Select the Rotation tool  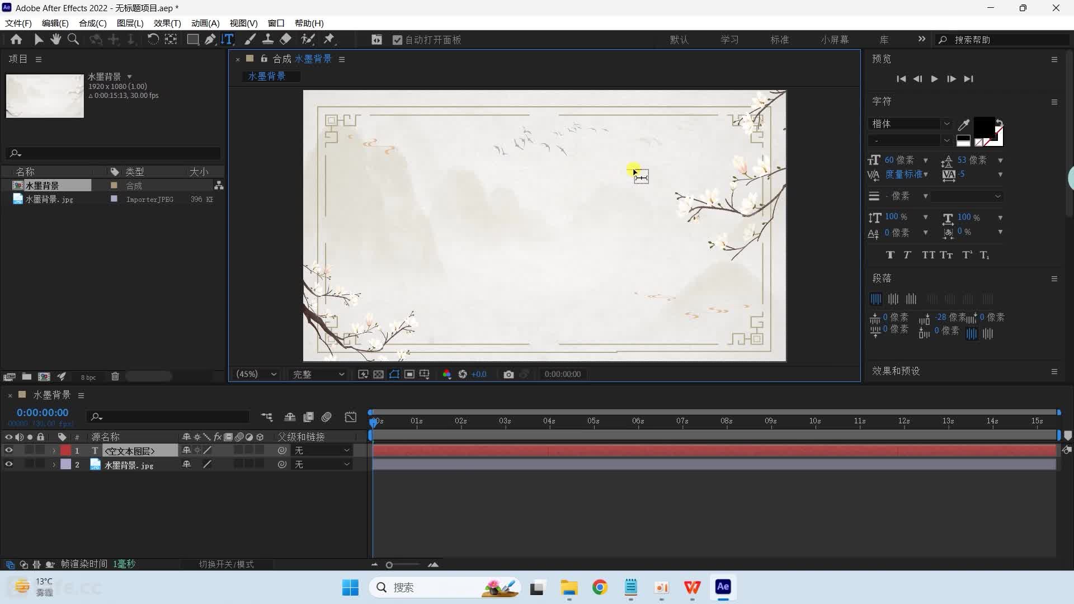[153, 39]
